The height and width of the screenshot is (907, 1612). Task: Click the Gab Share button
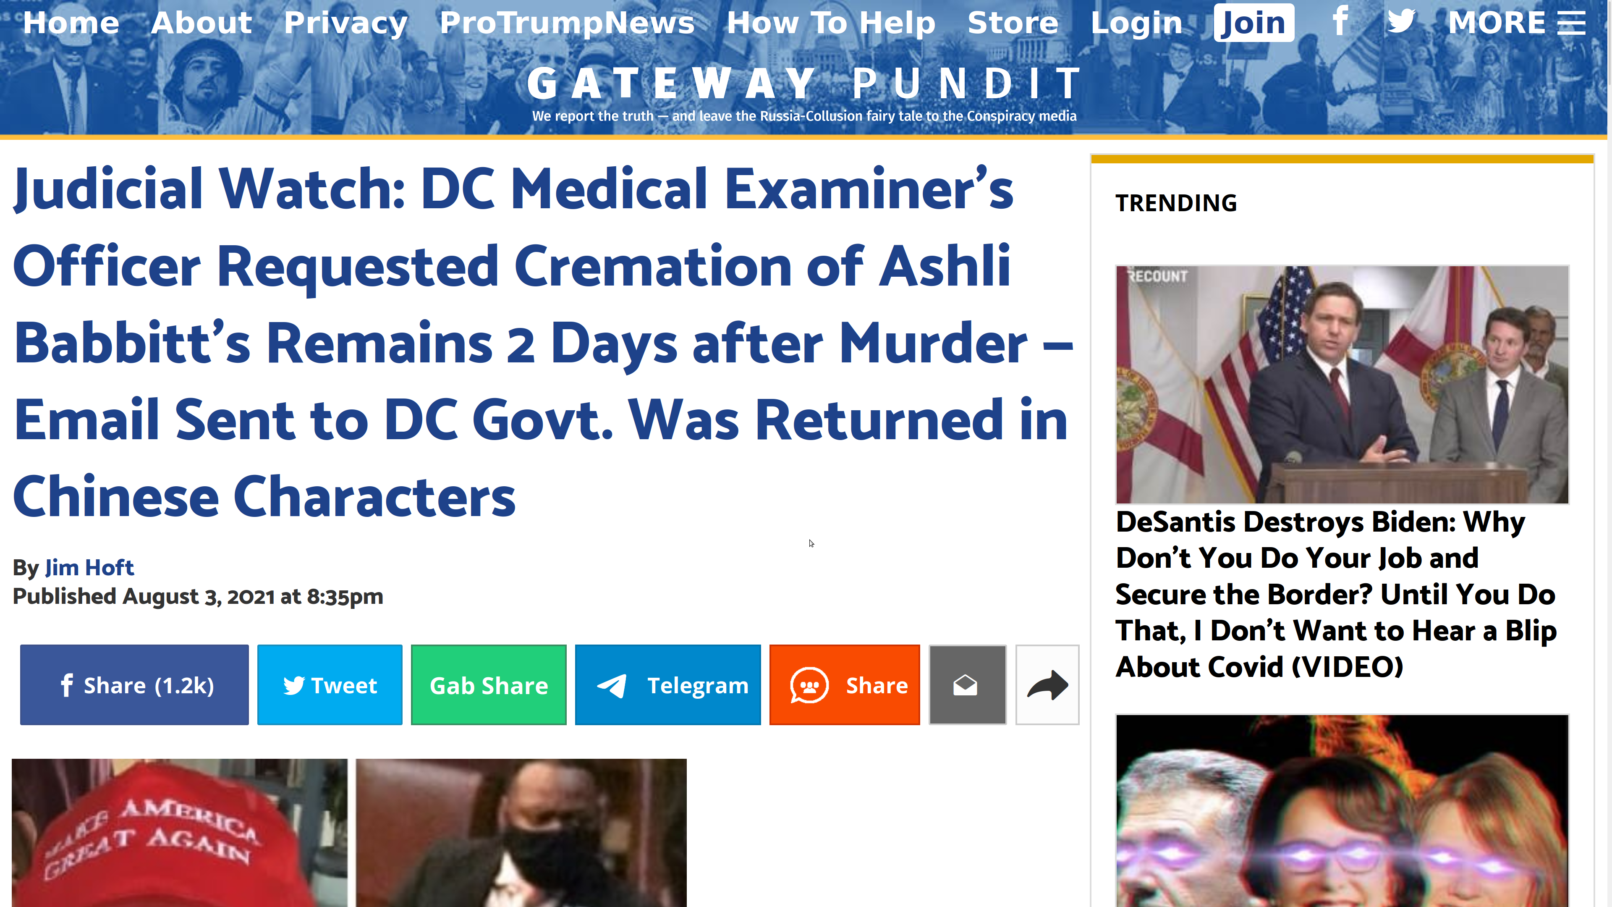tap(489, 685)
